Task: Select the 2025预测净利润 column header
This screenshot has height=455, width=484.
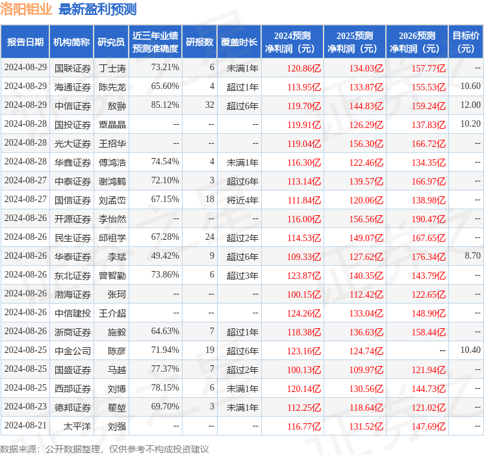Action: click(355, 42)
